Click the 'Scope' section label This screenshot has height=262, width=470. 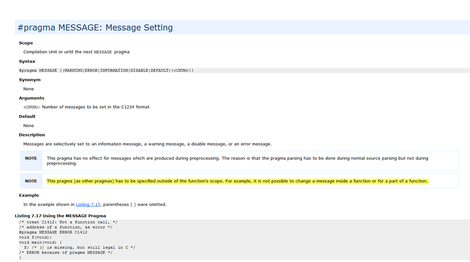click(x=26, y=43)
